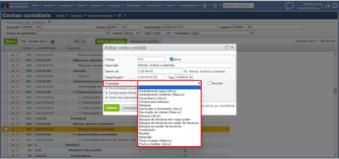Delete row 196 using red X
The width and height of the screenshot is (339, 159).
[13, 55]
